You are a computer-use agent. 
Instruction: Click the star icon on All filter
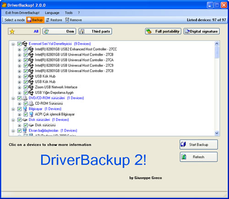12,31
